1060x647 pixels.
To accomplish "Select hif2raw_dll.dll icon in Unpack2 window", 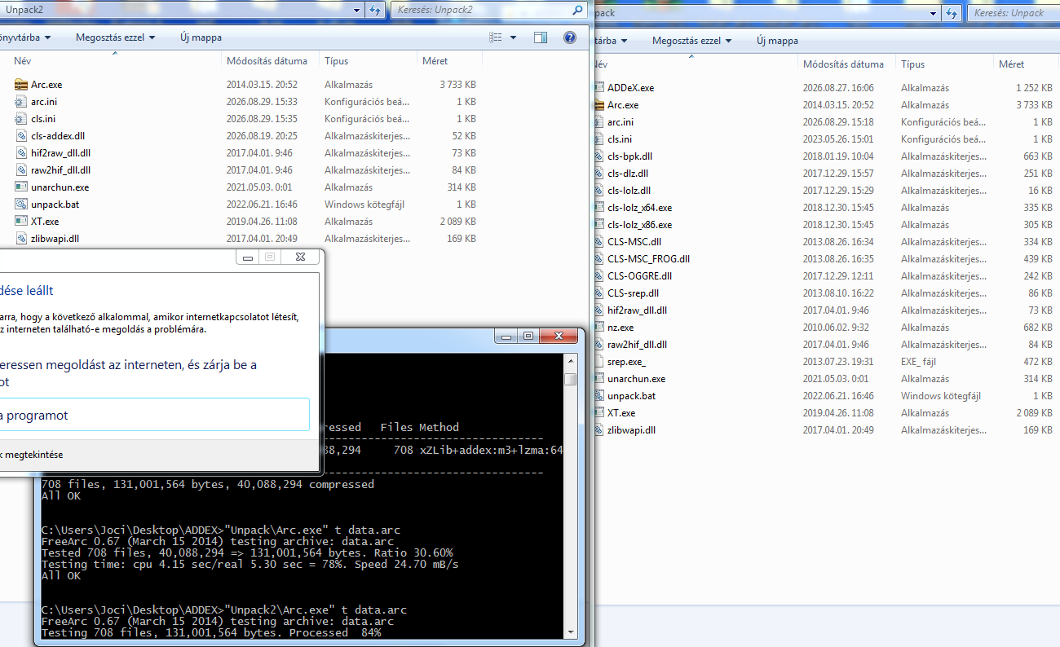I will click(x=22, y=153).
